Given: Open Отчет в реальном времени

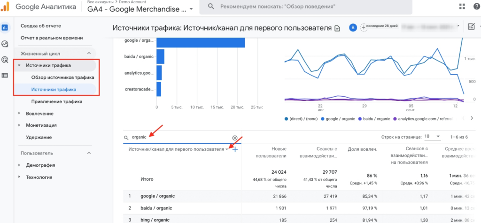Looking at the screenshot, I should 52,38.
